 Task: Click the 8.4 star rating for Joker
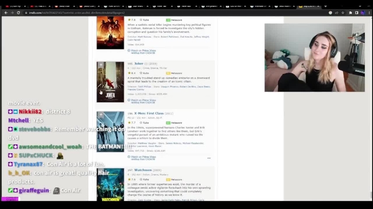(132, 73)
